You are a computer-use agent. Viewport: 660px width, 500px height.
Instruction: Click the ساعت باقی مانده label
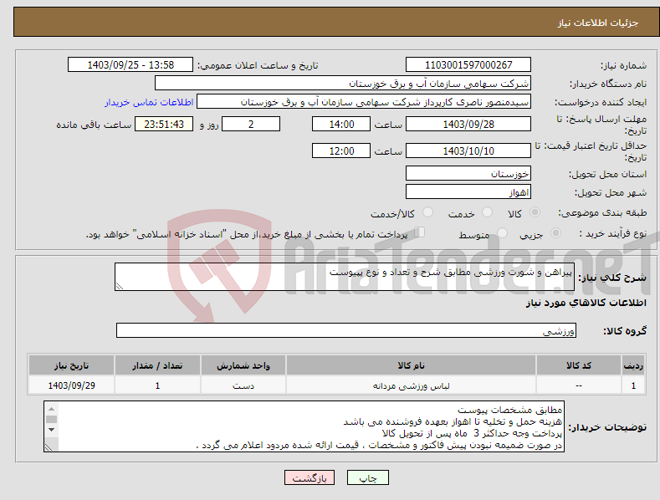[x=94, y=125]
